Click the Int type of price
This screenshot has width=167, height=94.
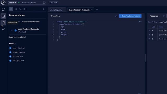click(x=21, y=56)
